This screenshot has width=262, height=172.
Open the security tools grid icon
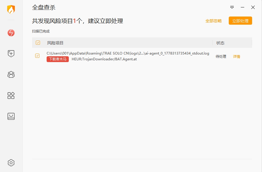[11, 95]
